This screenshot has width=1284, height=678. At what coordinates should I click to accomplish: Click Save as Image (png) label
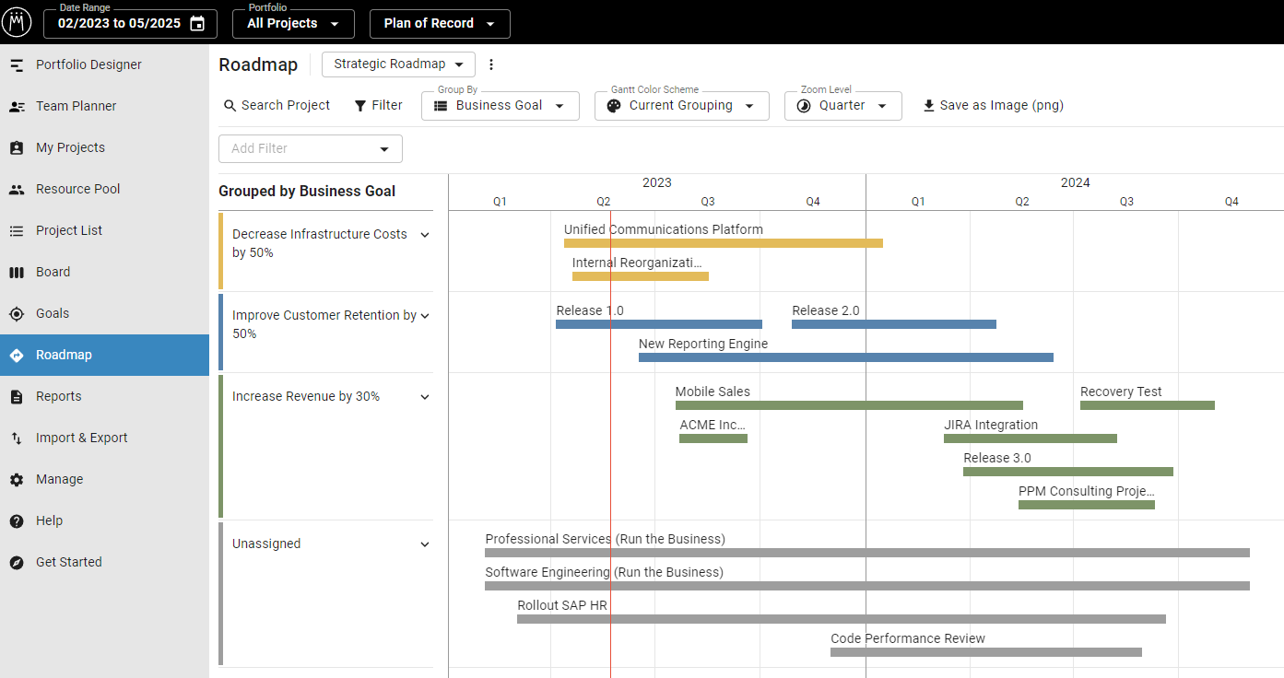click(x=1002, y=106)
